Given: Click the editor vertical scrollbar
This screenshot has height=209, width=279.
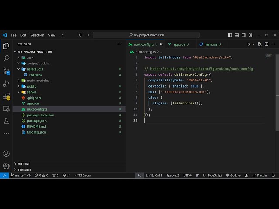Looking at the screenshot, I should pyautogui.click(x=277, y=87).
